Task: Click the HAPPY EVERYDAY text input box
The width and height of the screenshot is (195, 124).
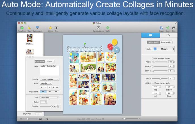Action: (49, 70)
